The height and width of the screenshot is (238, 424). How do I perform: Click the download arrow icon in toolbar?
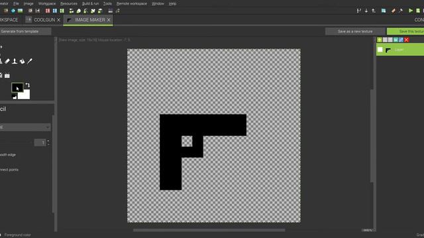(x=366, y=11)
